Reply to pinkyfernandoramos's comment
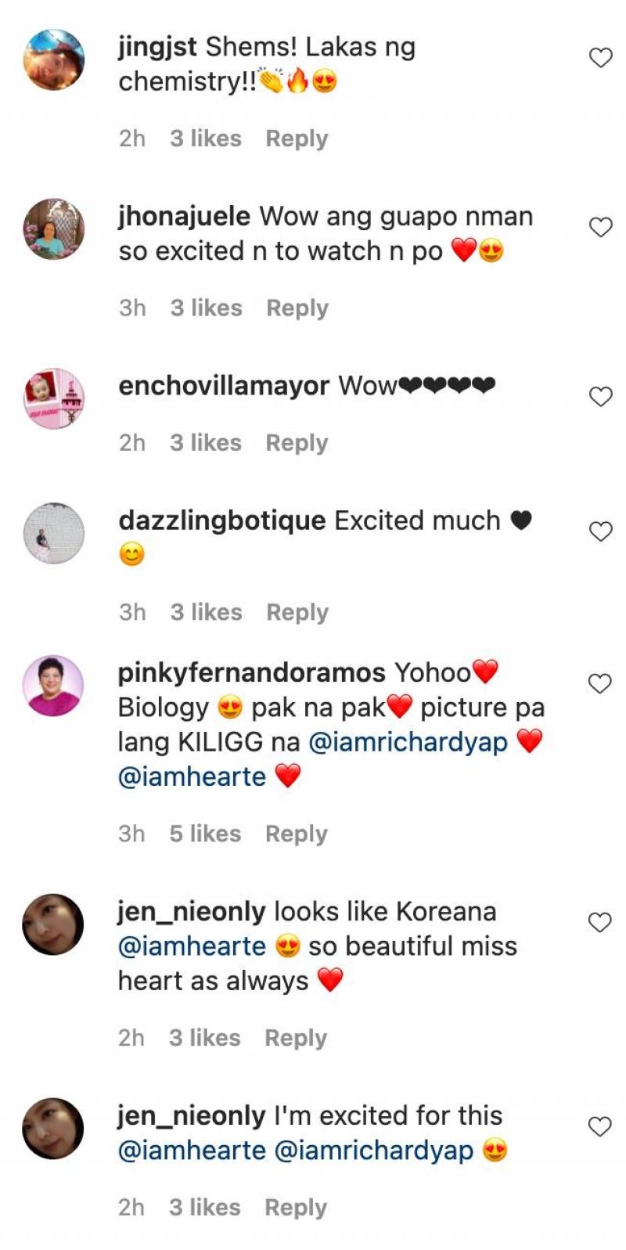 point(296,834)
